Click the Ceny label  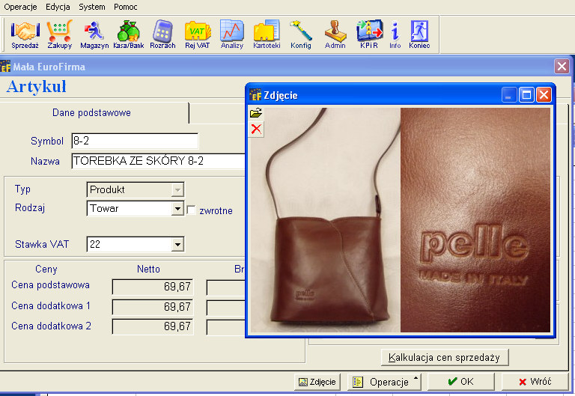[x=46, y=269]
